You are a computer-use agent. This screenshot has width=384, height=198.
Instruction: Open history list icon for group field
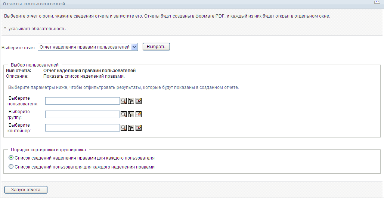131,114
